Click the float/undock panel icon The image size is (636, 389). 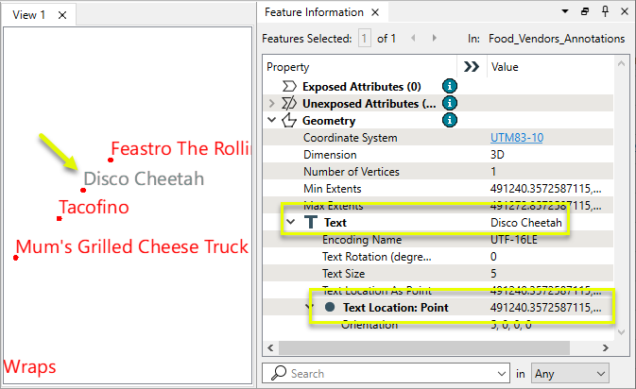[585, 12]
